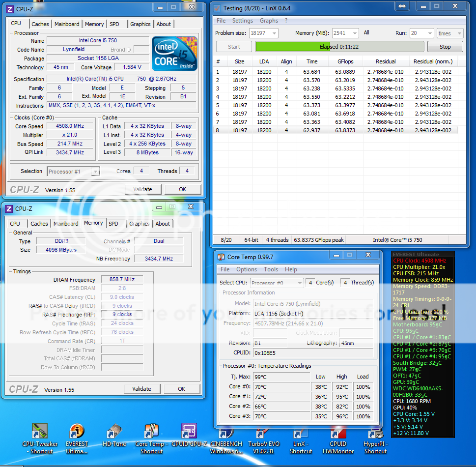Open the CPU-Tweaker desktop shortcut
Viewport: 476px width, 467px height.
pyautogui.click(x=40, y=434)
